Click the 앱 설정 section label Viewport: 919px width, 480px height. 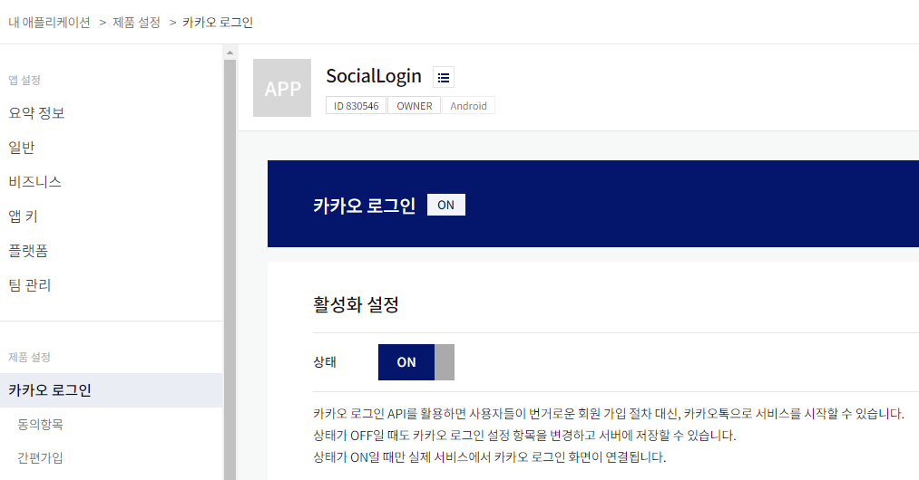click(x=24, y=81)
